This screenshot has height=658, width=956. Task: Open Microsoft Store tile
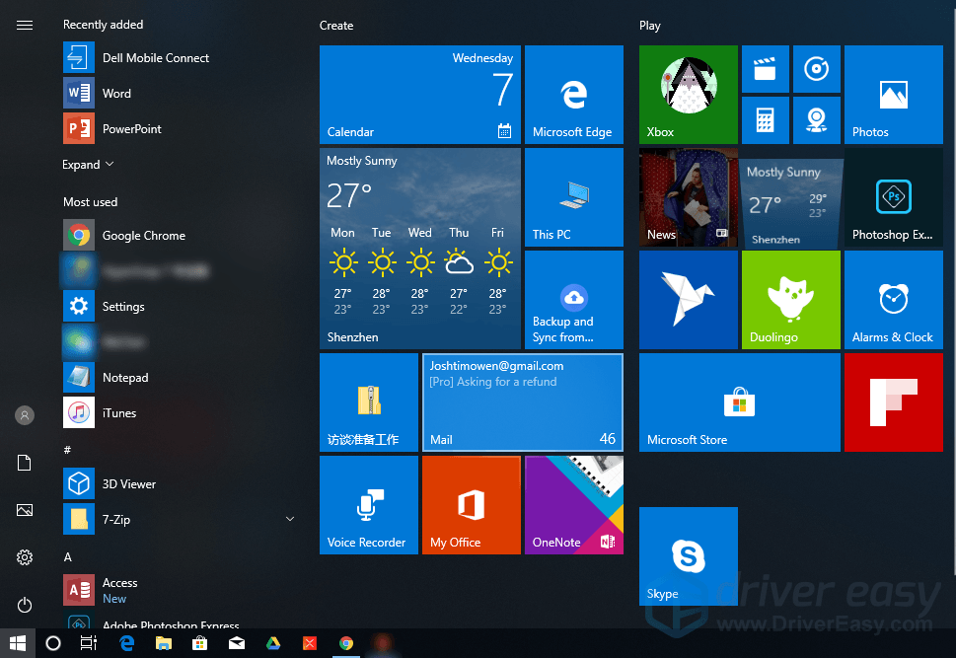coord(740,402)
